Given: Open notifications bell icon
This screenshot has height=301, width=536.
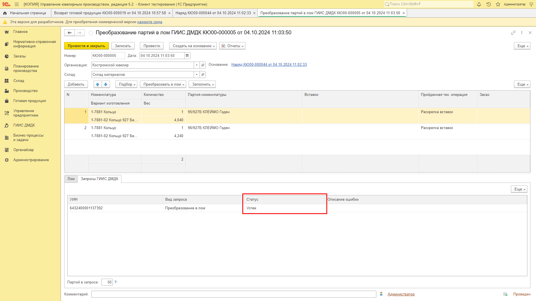Looking at the screenshot, I should coord(479,4).
